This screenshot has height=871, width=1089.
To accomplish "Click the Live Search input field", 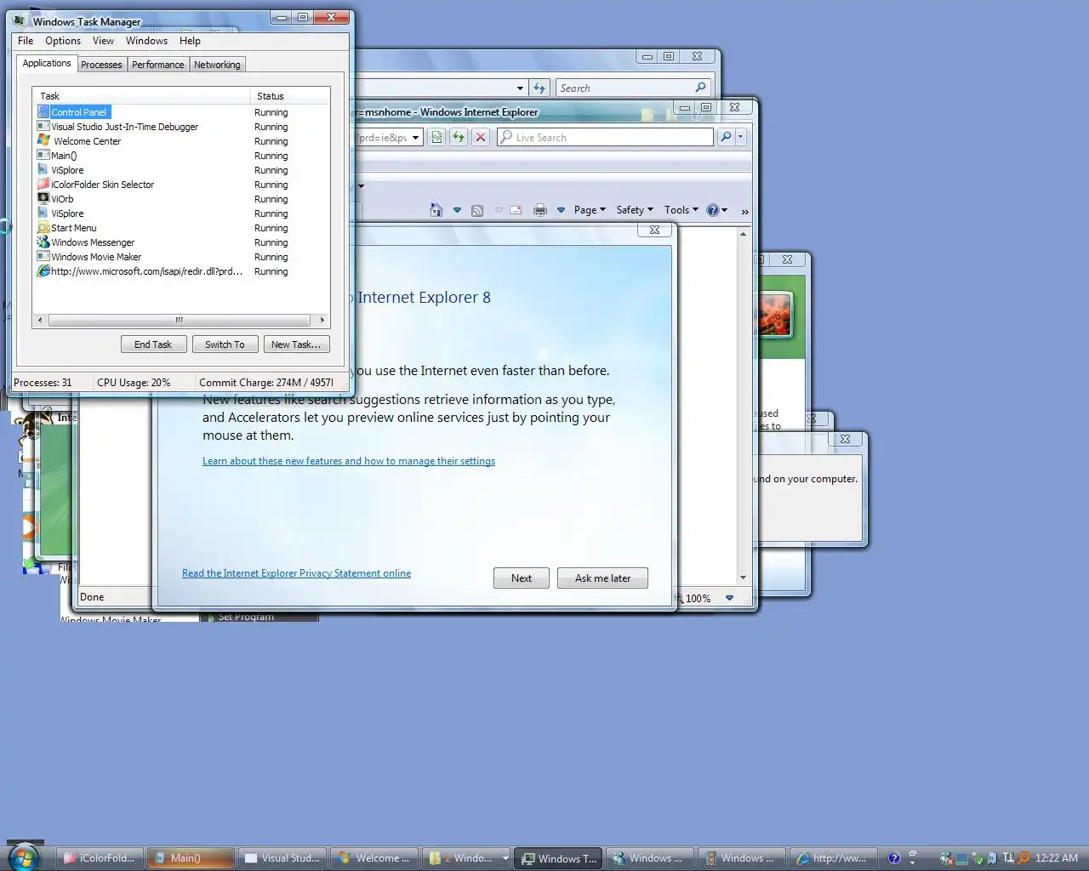I will pos(605,137).
